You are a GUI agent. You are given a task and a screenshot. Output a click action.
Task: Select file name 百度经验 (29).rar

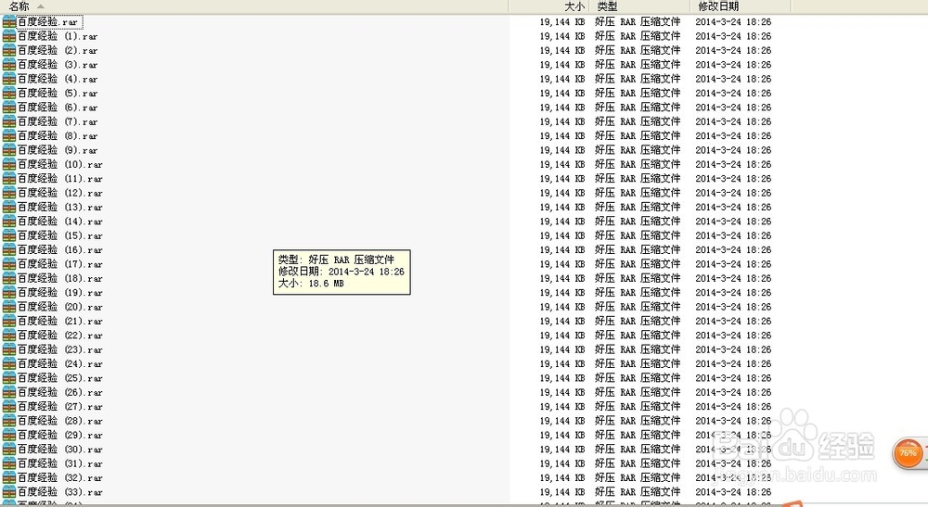click(59, 435)
